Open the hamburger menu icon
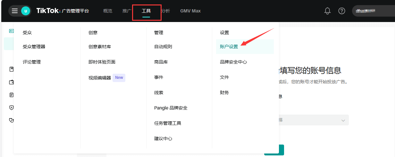Screen dimensions: 395x157 pyautogui.click(x=15, y=11)
